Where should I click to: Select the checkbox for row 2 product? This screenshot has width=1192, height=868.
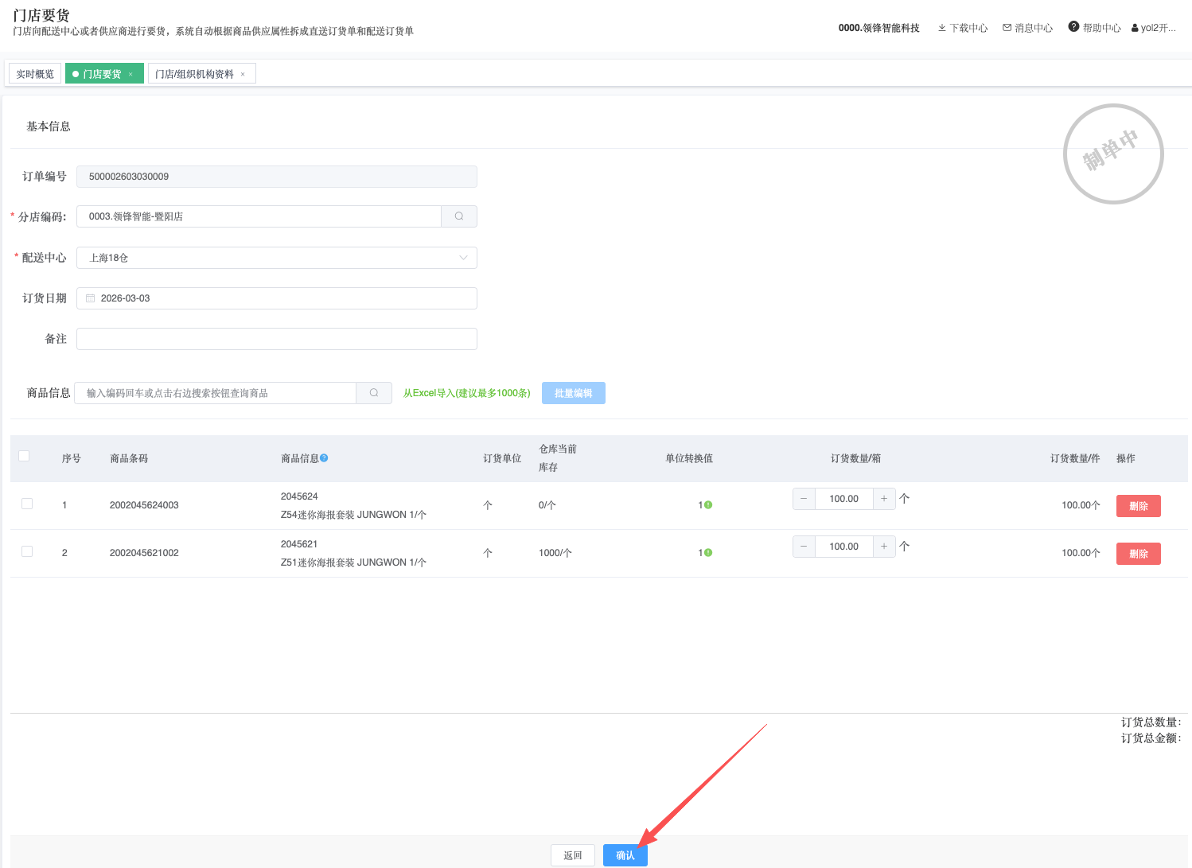pyautogui.click(x=27, y=551)
